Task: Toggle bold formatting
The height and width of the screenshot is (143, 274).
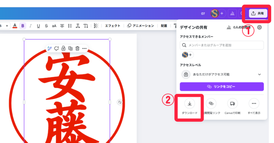Action: pyautogui.click(x=23, y=26)
